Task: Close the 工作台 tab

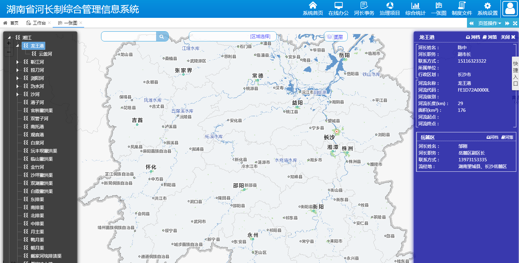Action: 49,23
